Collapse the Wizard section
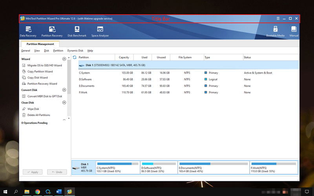 pyautogui.click(x=64, y=59)
